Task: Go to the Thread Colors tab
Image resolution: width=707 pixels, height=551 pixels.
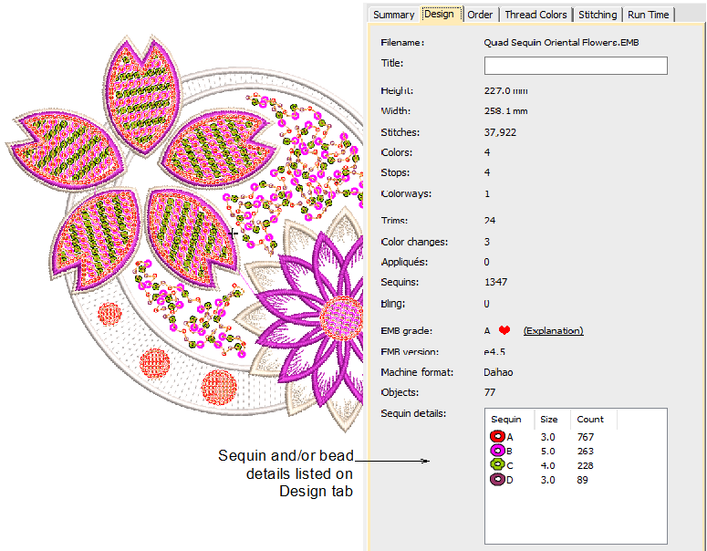Action: [x=535, y=15]
